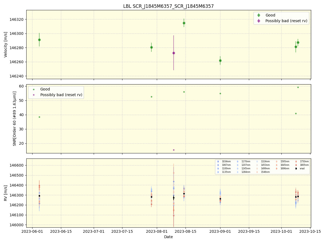Click the 'RV [m/s]' axis label

(6, 193)
